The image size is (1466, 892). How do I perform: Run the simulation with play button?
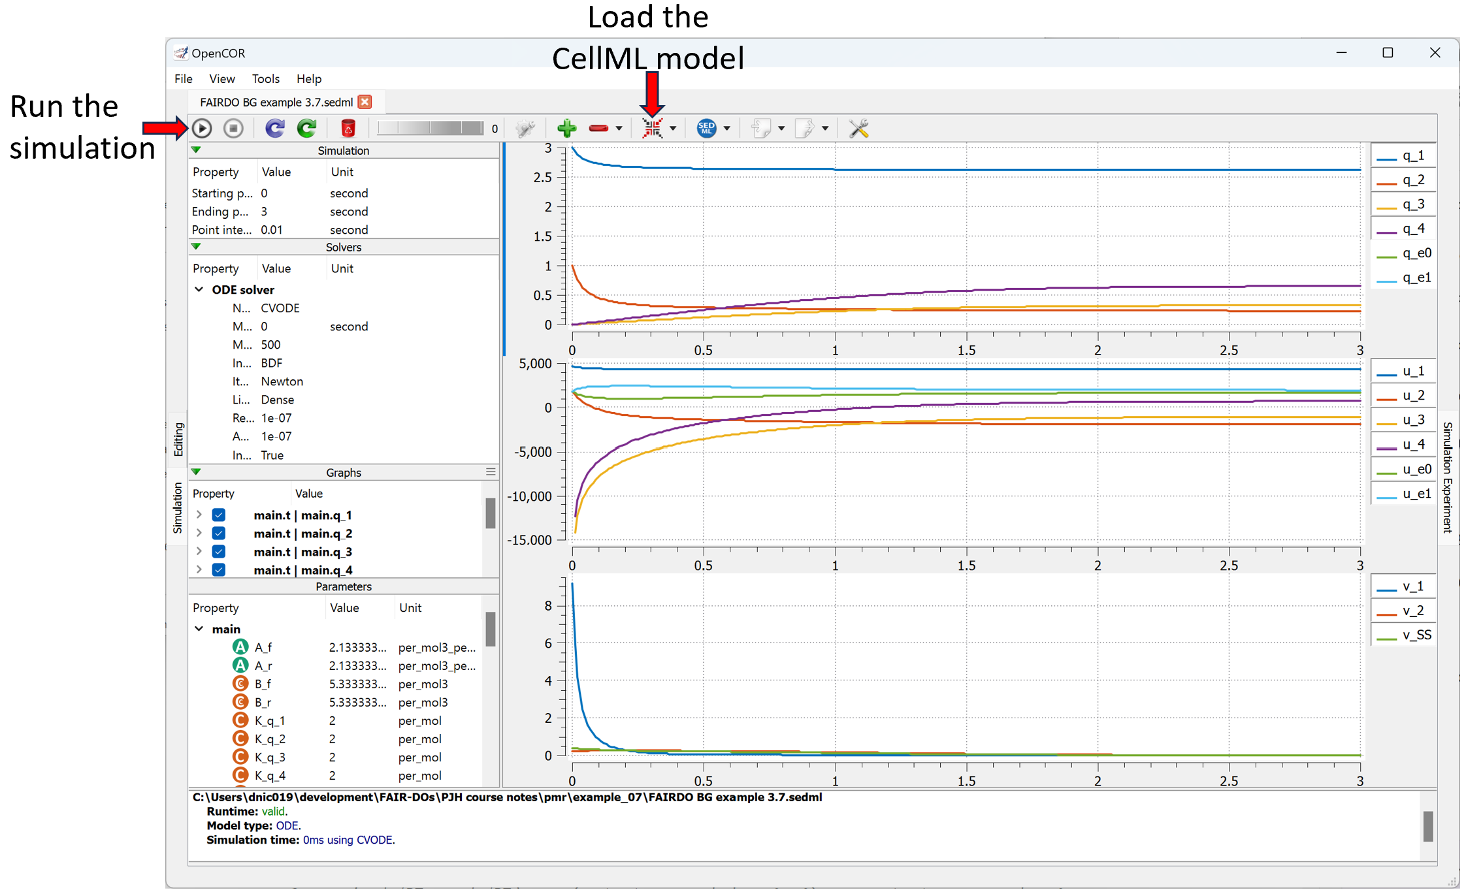(x=202, y=128)
